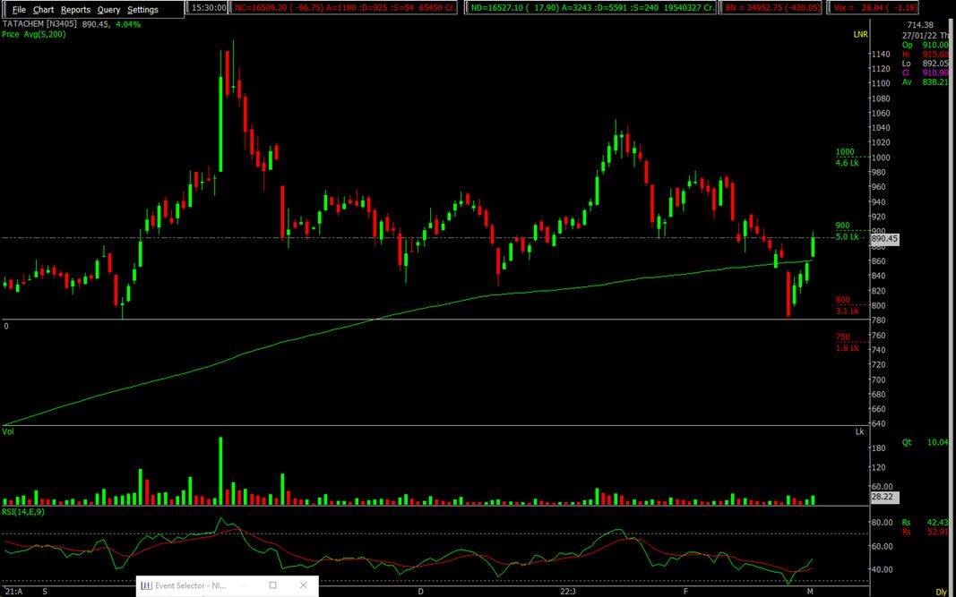Toggle the LNR scale mode label
The image size is (956, 597).
click(860, 33)
